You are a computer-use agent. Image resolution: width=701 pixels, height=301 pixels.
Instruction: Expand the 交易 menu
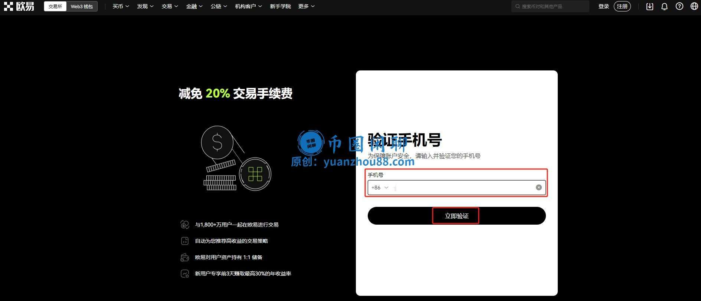tap(170, 6)
